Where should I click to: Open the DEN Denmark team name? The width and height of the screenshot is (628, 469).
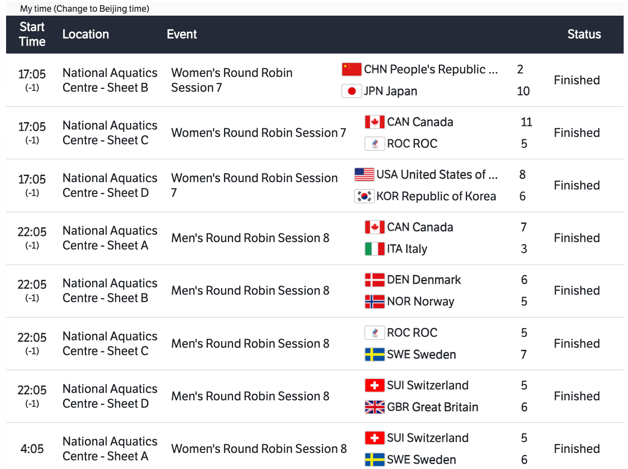click(424, 279)
